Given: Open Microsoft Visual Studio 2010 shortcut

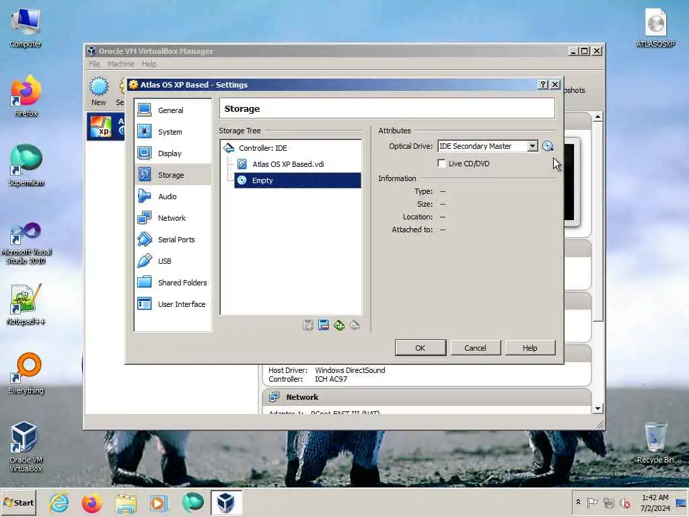Looking at the screenshot, I should click(x=26, y=243).
